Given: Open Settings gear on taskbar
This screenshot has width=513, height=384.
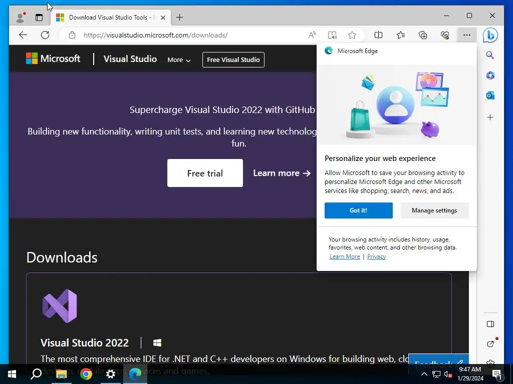Looking at the screenshot, I should click(111, 374).
